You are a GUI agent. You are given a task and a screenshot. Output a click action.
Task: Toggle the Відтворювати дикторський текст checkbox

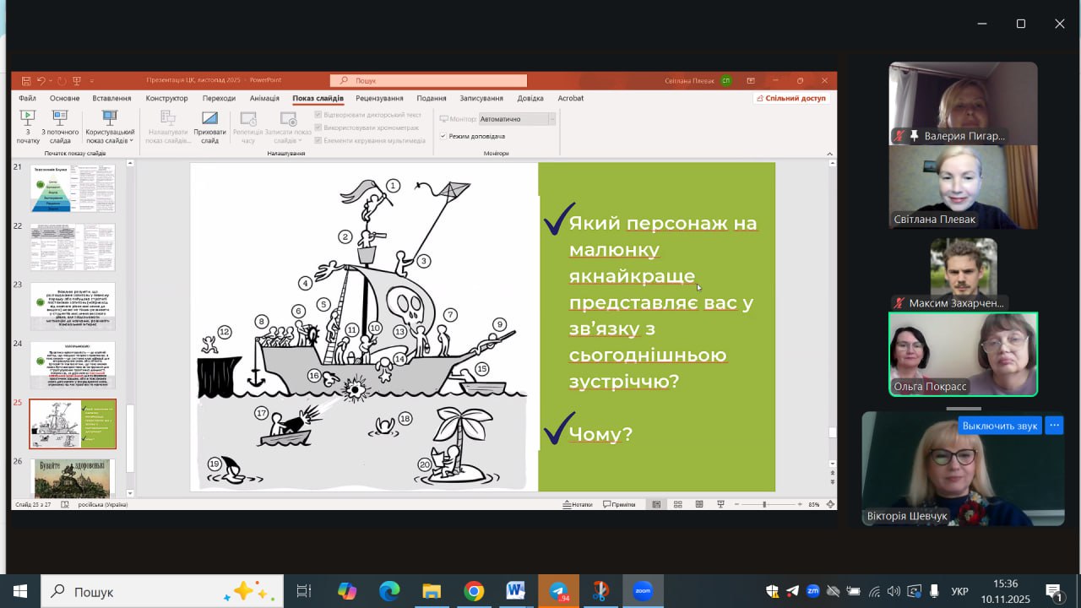point(318,115)
